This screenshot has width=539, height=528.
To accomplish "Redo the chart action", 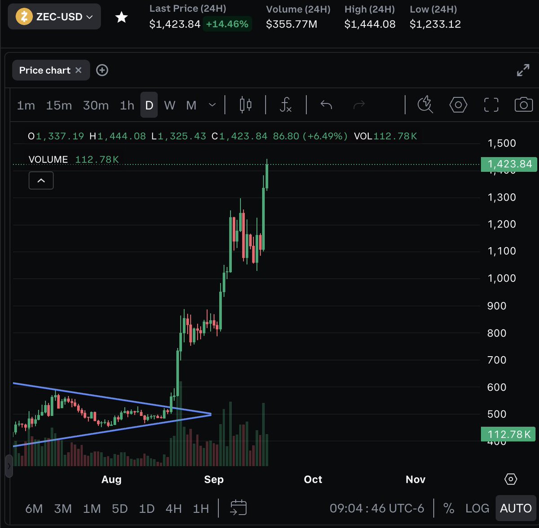I will tap(359, 105).
